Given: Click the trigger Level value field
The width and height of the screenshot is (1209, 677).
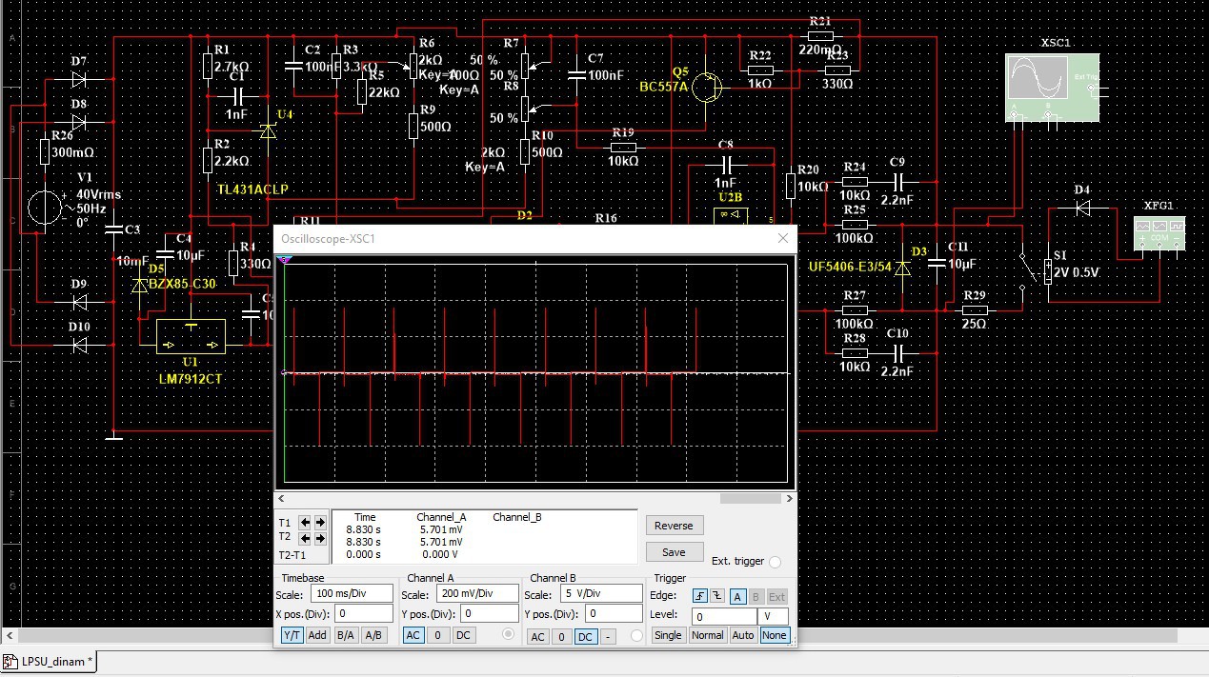Looking at the screenshot, I should tap(724, 616).
